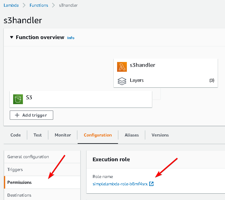Open the Function overview Info link
Viewport: 225px width, 200px height.
click(x=71, y=38)
